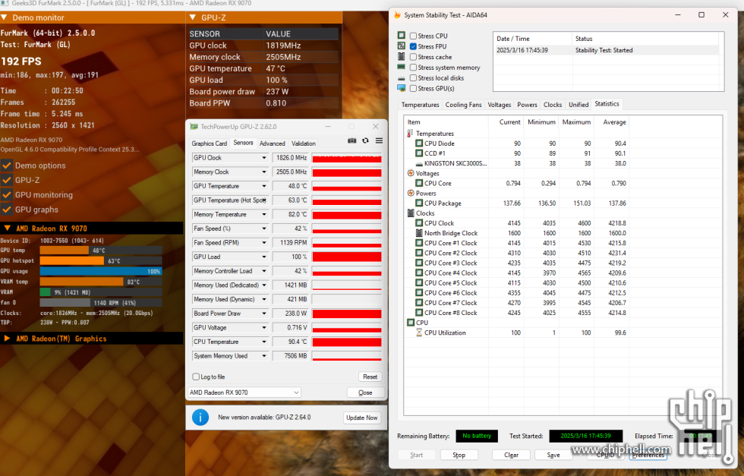This screenshot has width=744, height=476.
Task: Click the icon beside Stress cache
Action: pyautogui.click(x=402, y=56)
